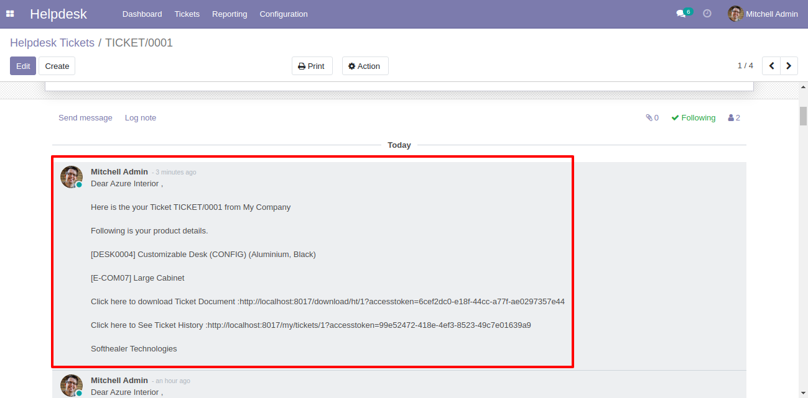Click 'Softhealer Technologies' signature text
Image resolution: width=808 pixels, height=398 pixels.
[134, 349]
